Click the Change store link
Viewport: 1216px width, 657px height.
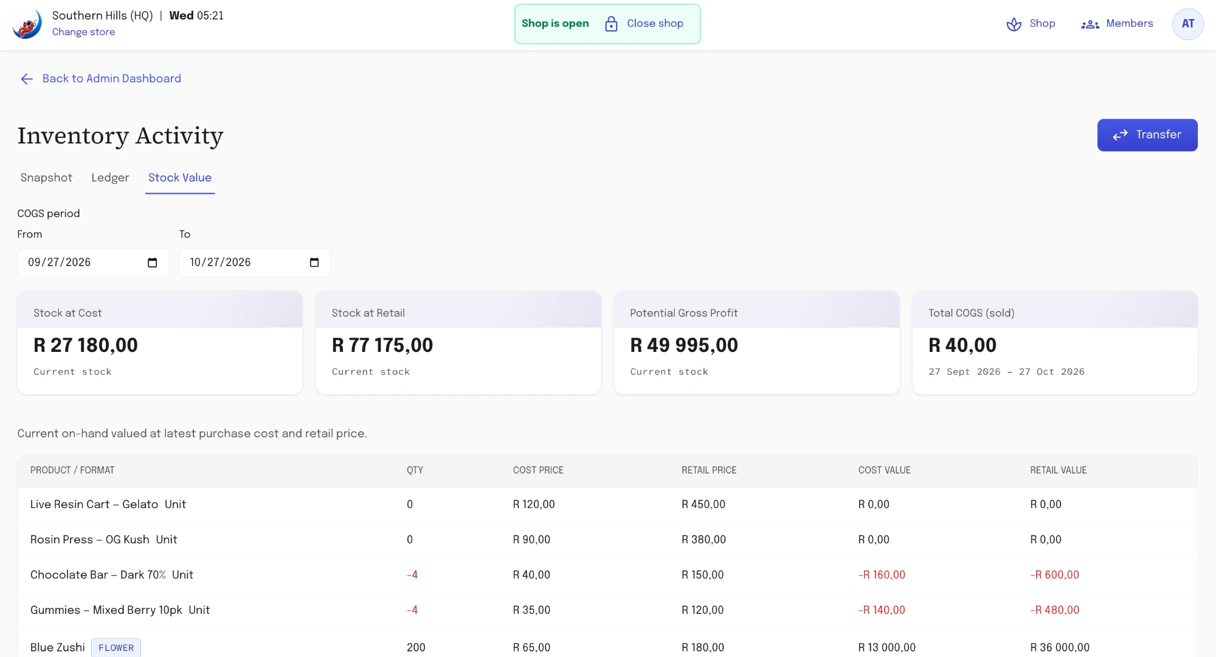83,32
